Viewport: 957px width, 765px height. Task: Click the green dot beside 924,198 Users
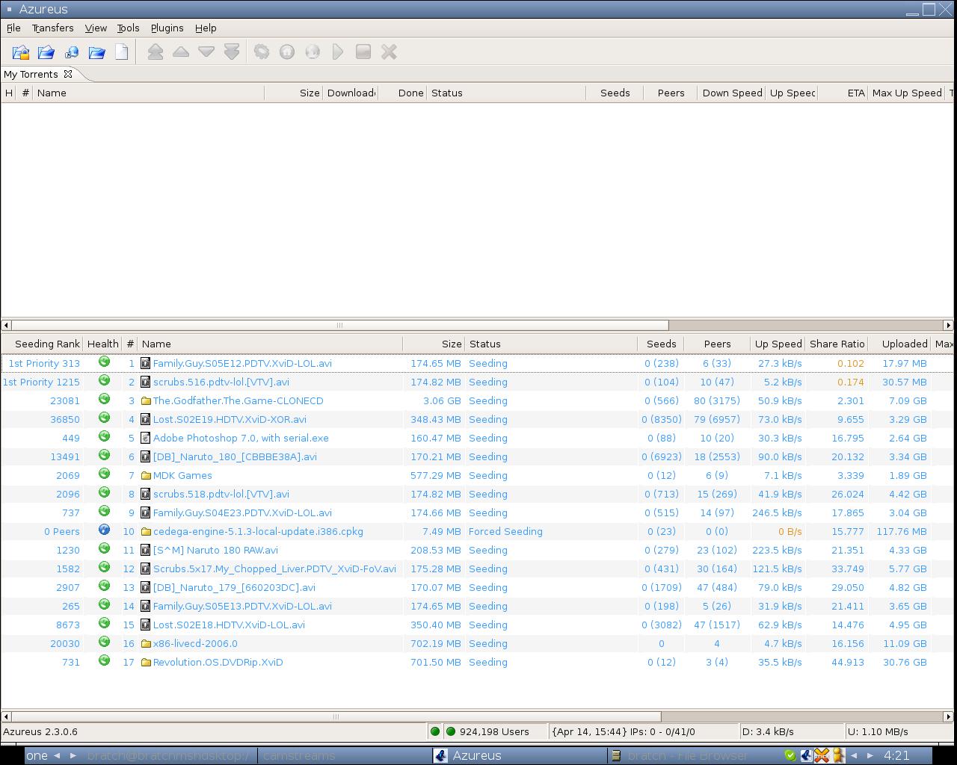point(451,731)
